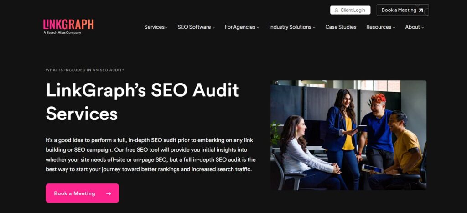Image resolution: width=467 pixels, height=213 pixels.
Task: Click the diagonal arrow icon in top Book a Meeting
Action: coord(421,10)
